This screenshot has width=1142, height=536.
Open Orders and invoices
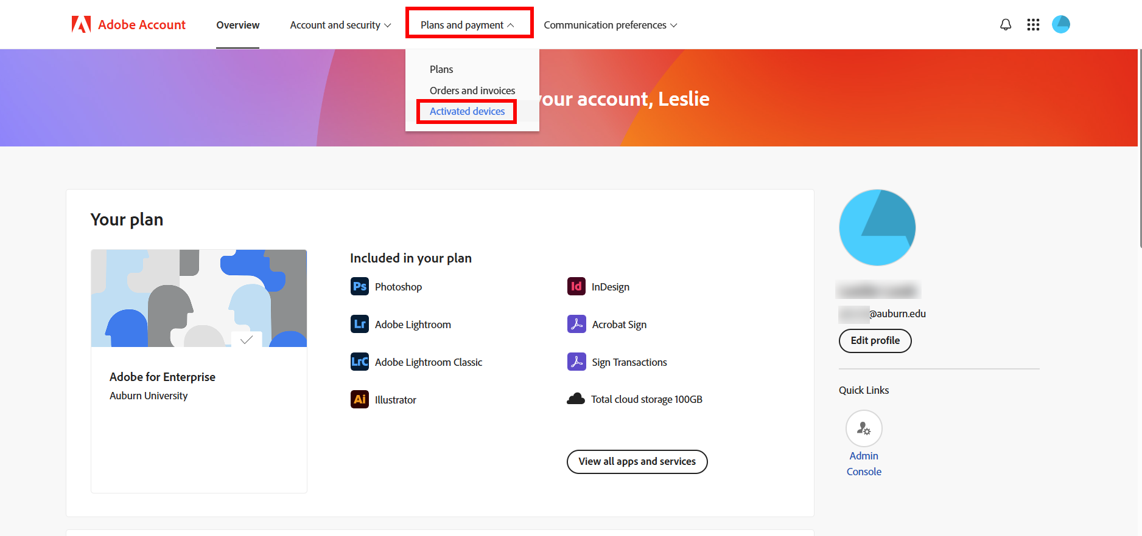[x=472, y=90]
